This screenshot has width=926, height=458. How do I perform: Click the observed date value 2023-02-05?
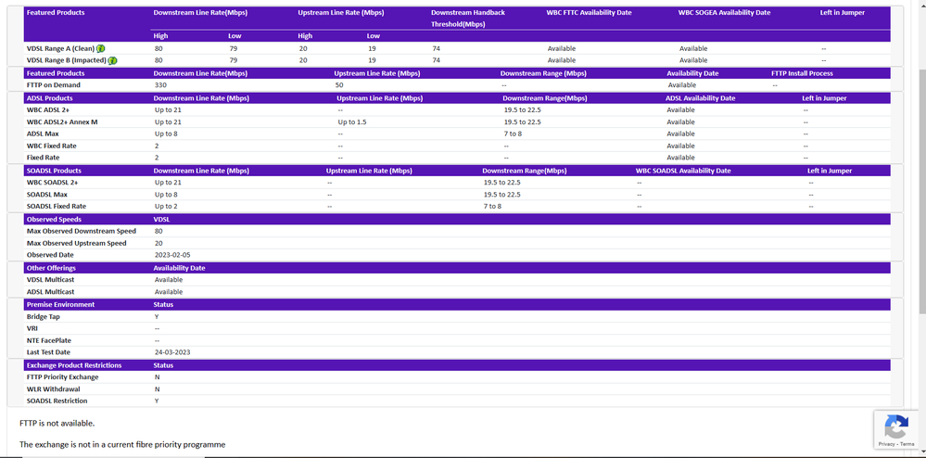(172, 255)
